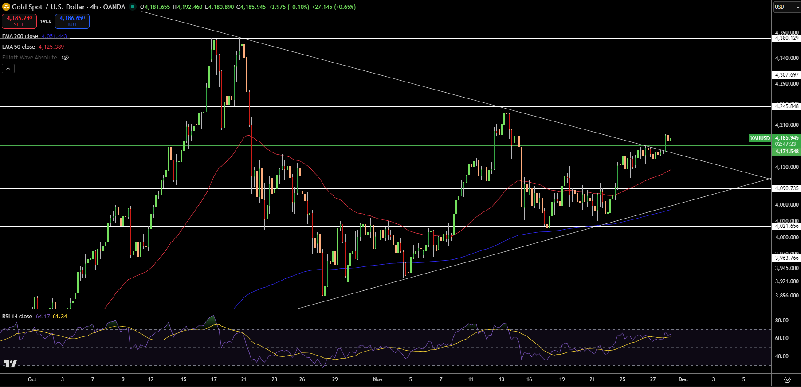This screenshot has width=801, height=387.
Task: Click the gold bars symbol logo
Action: (x=6, y=7)
